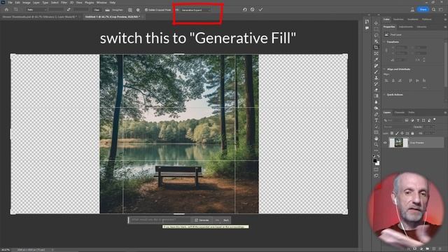Toggle Delete Cropped Pixels checkbox
This screenshot has width=448, height=252.
(146, 10)
